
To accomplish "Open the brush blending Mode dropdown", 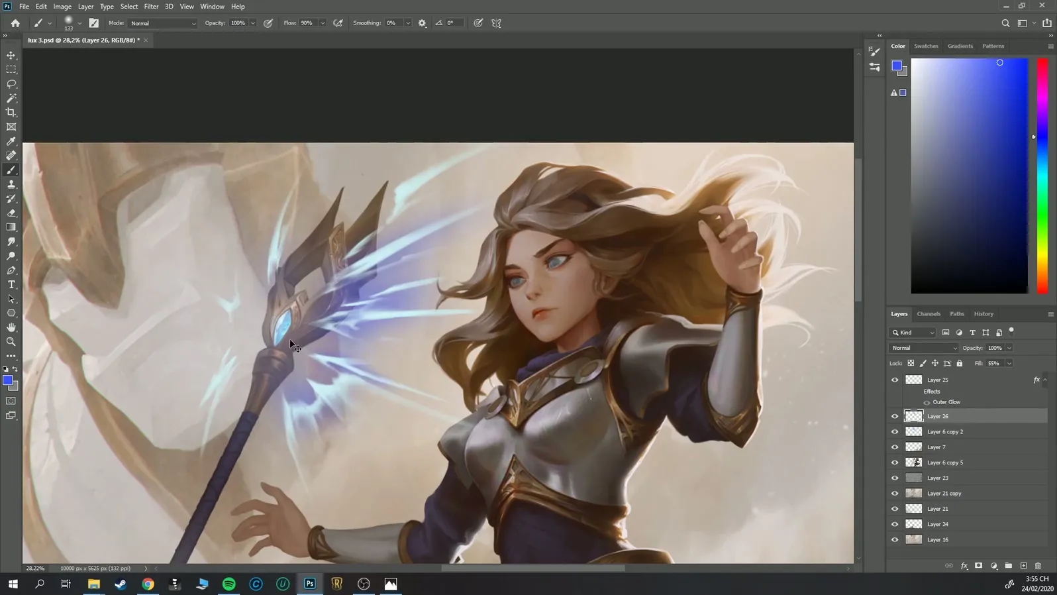I will tap(163, 23).
